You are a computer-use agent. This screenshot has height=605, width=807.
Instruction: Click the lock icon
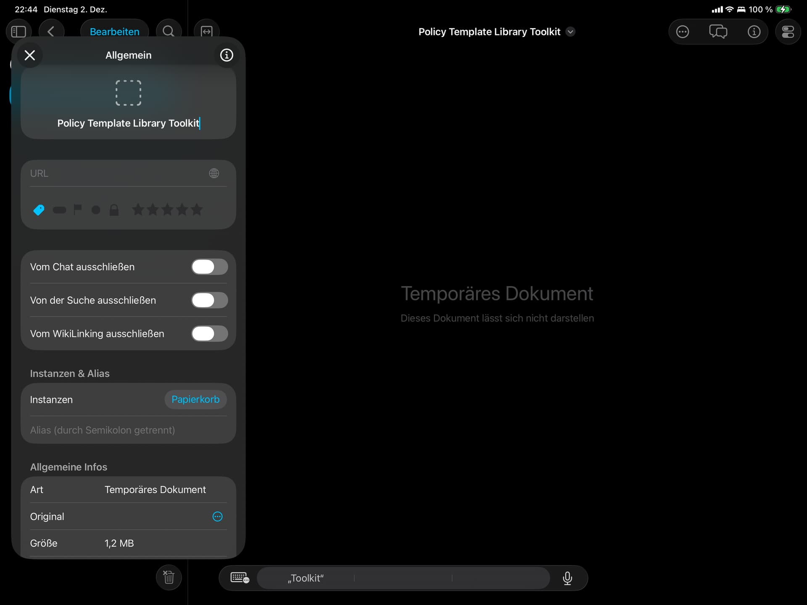tap(114, 210)
